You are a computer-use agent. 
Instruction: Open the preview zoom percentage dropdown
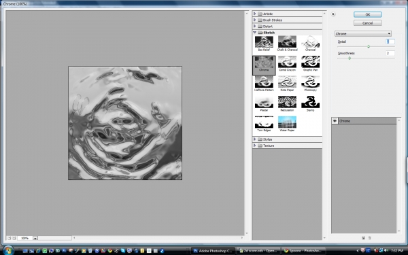point(35,238)
